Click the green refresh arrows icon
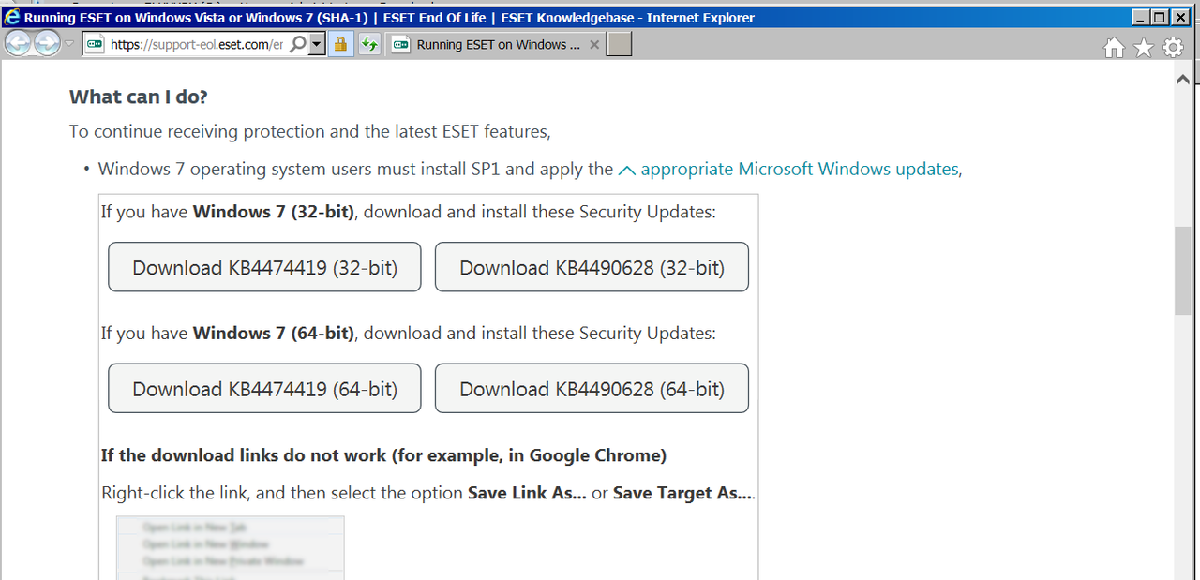This screenshot has width=1200, height=580. click(368, 44)
